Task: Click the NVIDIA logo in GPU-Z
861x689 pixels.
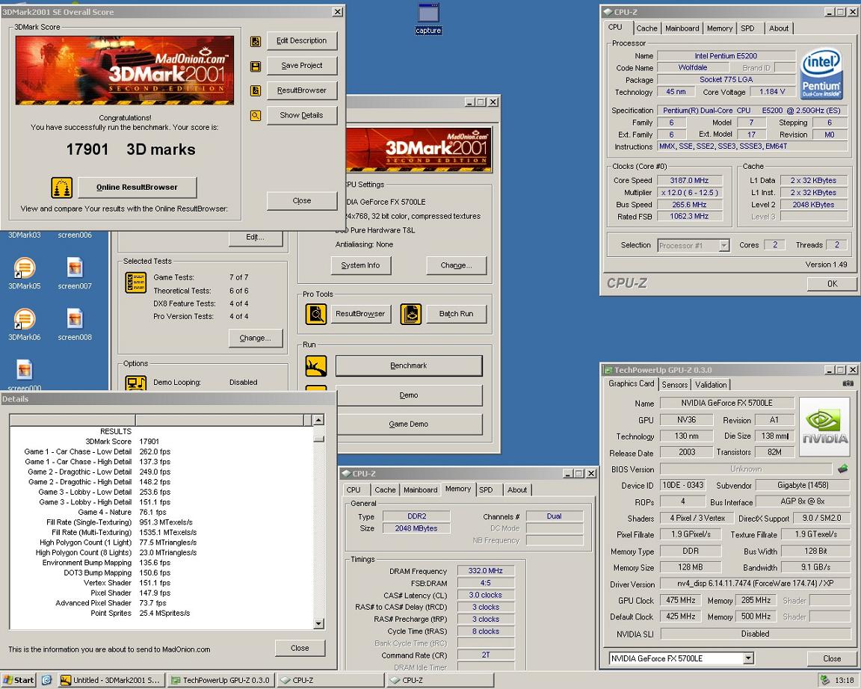Action: (824, 427)
